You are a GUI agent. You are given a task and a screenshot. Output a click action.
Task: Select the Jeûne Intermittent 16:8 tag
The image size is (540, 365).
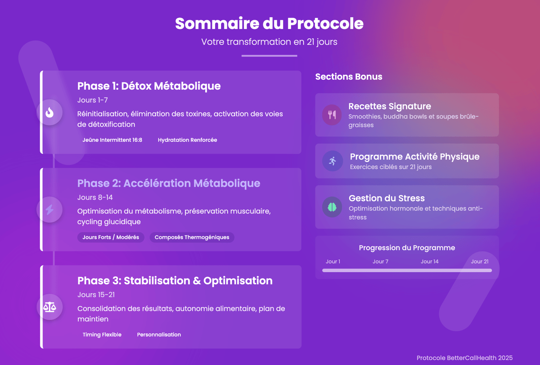(112, 140)
